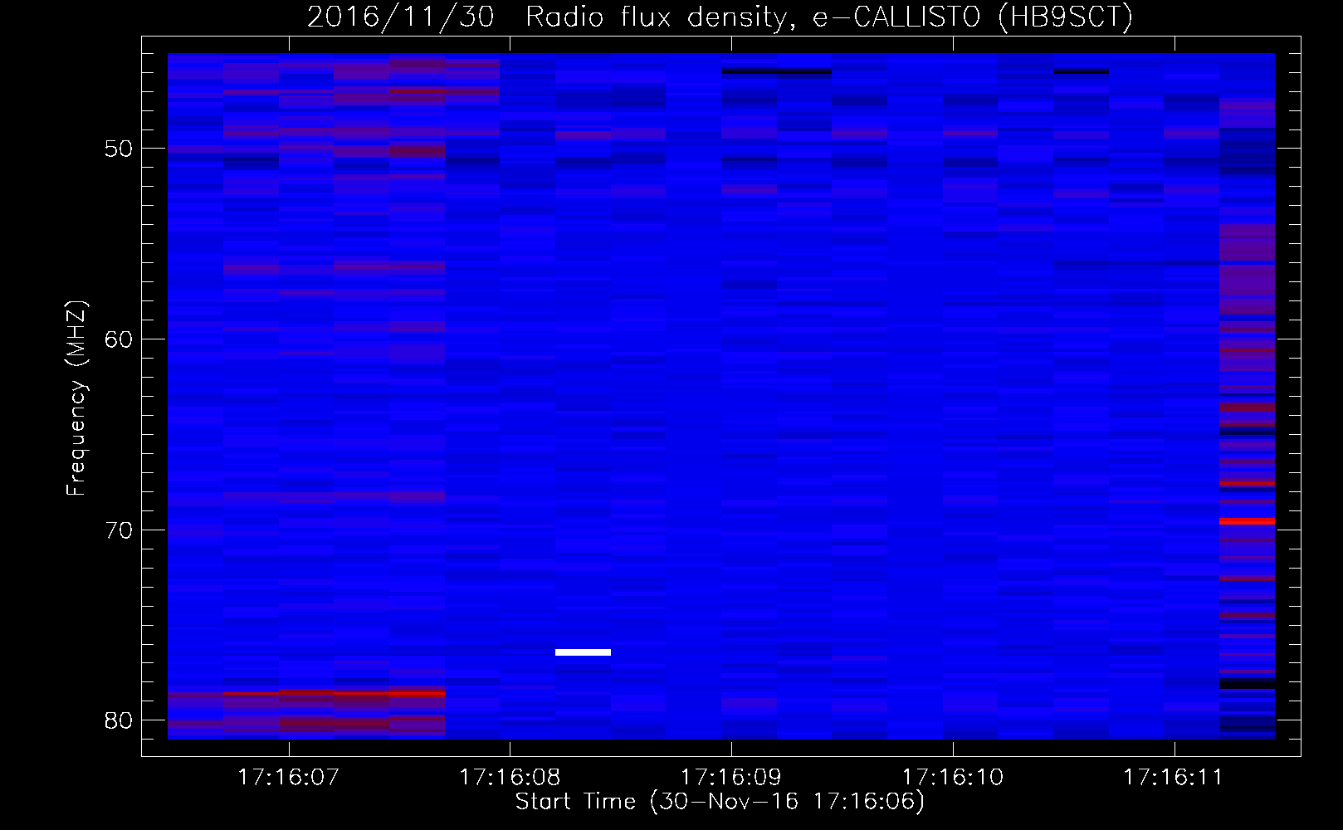Click the plot title mentioning e-CALLISTO (HB9SCT)
This screenshot has height=830, width=1343.
click(720, 17)
